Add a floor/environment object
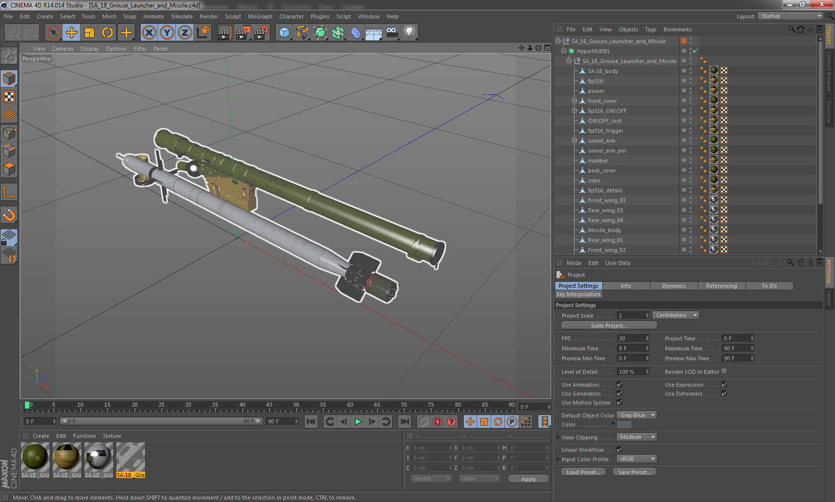The width and height of the screenshot is (835, 502). (x=374, y=33)
